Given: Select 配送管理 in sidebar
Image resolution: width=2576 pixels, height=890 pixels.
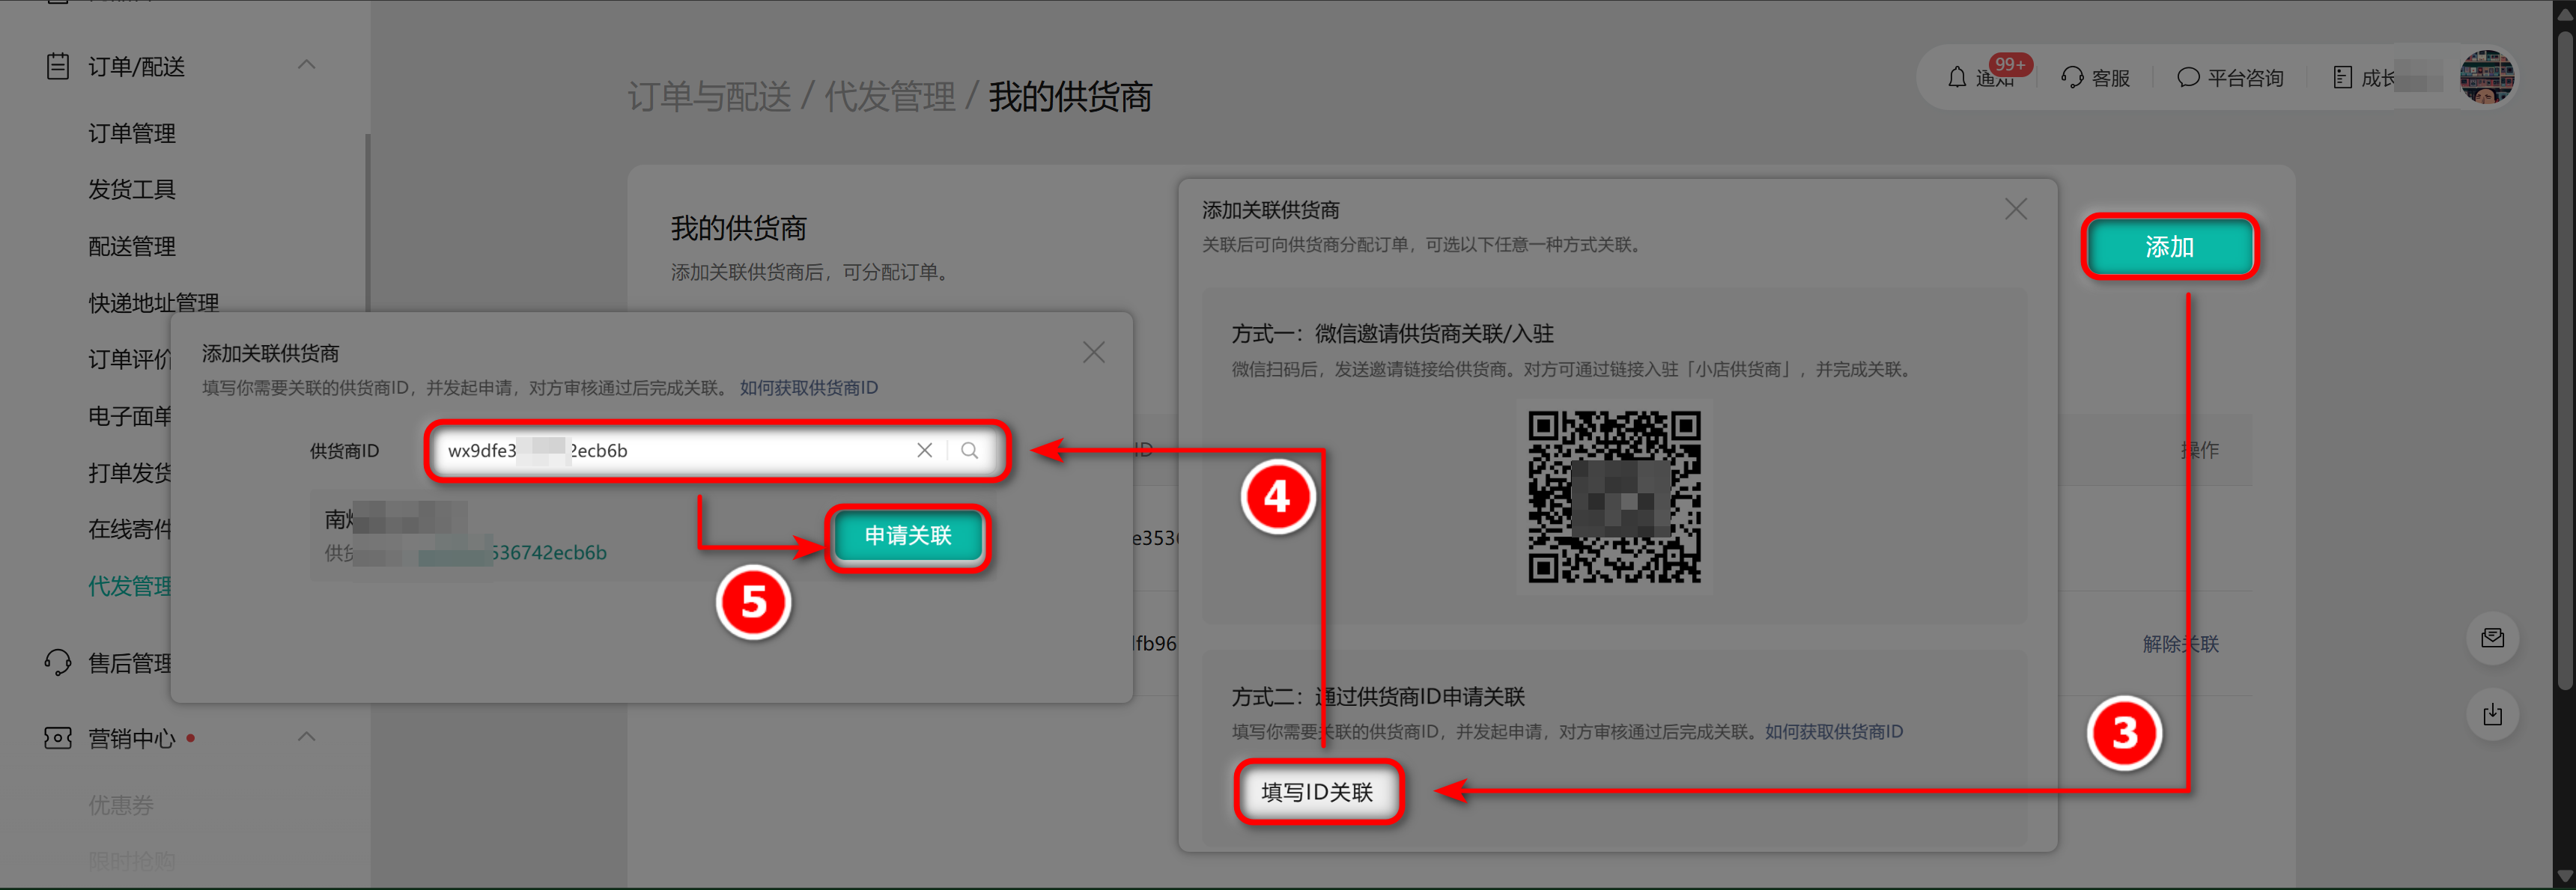Looking at the screenshot, I should coord(132,246).
